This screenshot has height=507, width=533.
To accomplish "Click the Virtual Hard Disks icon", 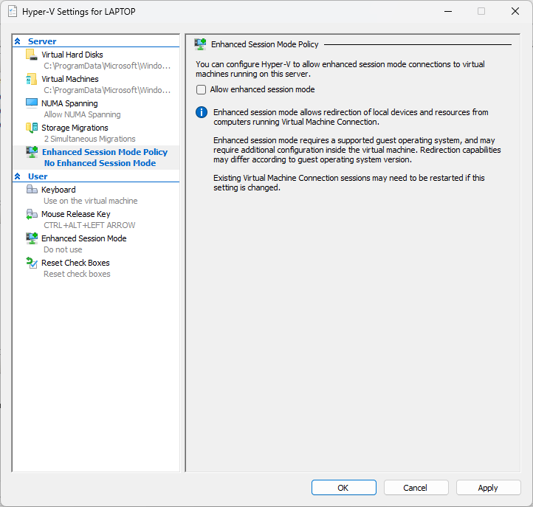I will 31,55.
